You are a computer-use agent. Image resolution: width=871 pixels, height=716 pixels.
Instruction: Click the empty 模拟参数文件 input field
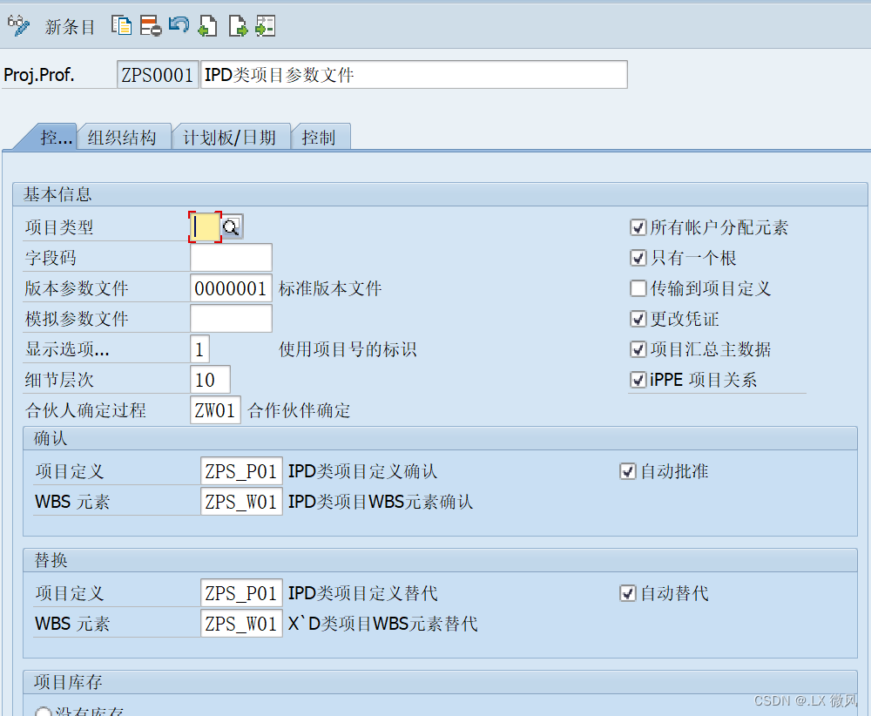pos(231,318)
